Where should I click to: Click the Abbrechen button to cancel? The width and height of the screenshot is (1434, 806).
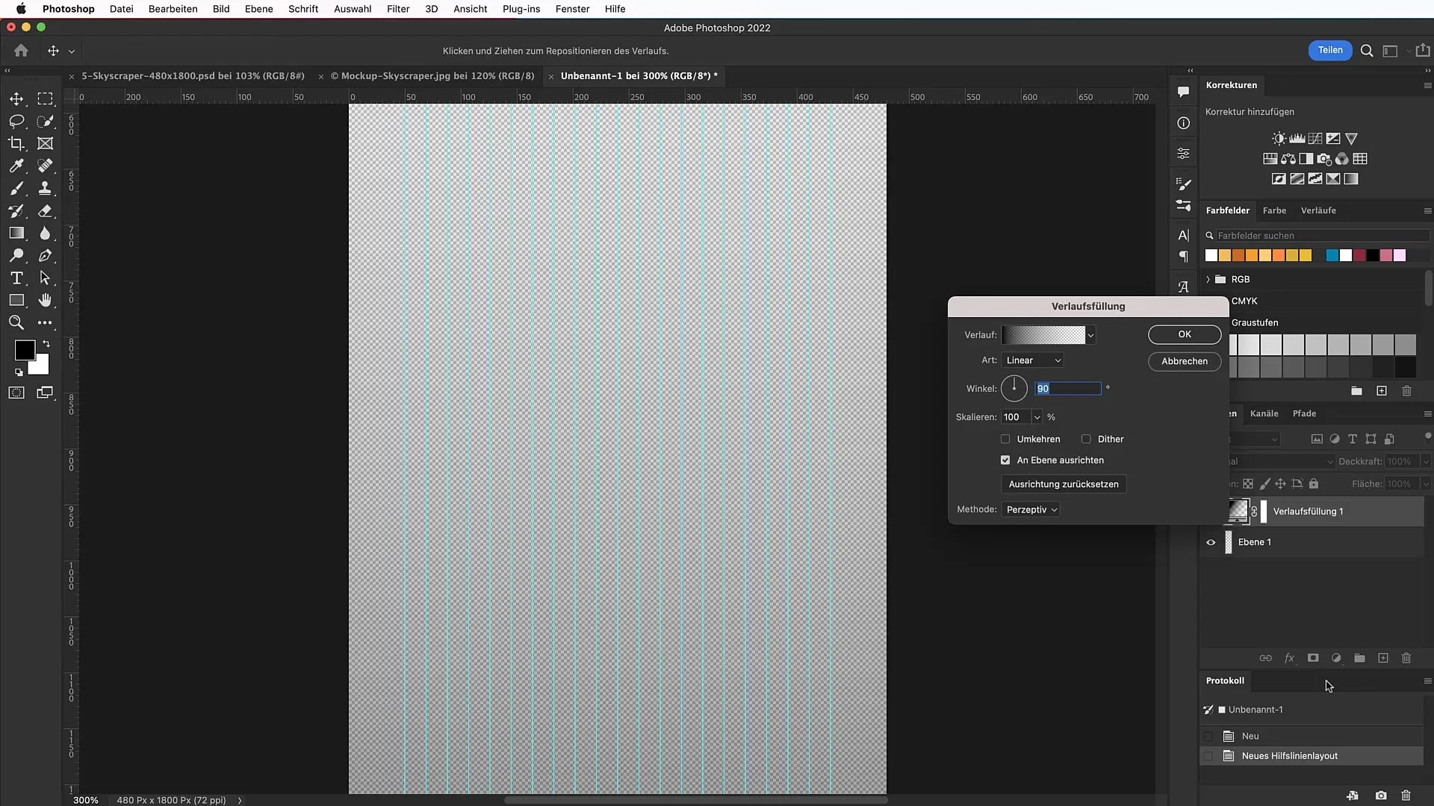(1184, 360)
